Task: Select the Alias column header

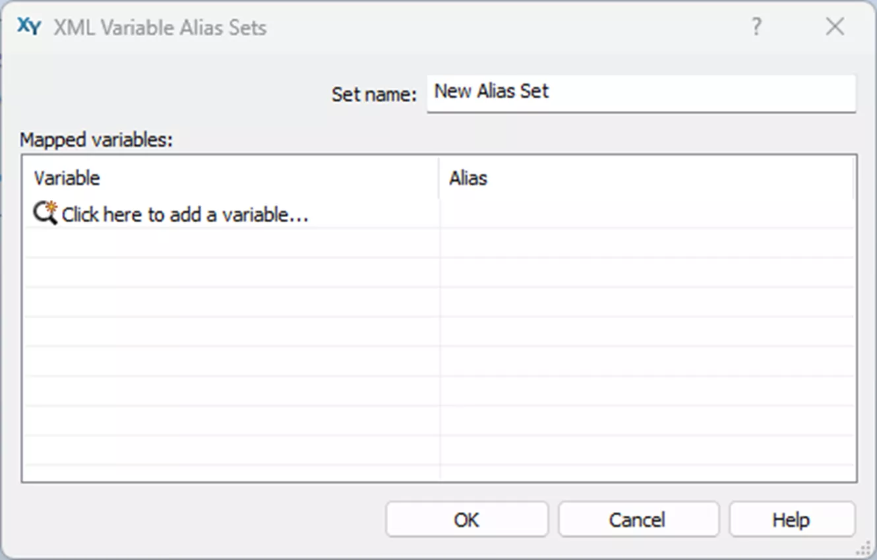Action: pyautogui.click(x=468, y=177)
